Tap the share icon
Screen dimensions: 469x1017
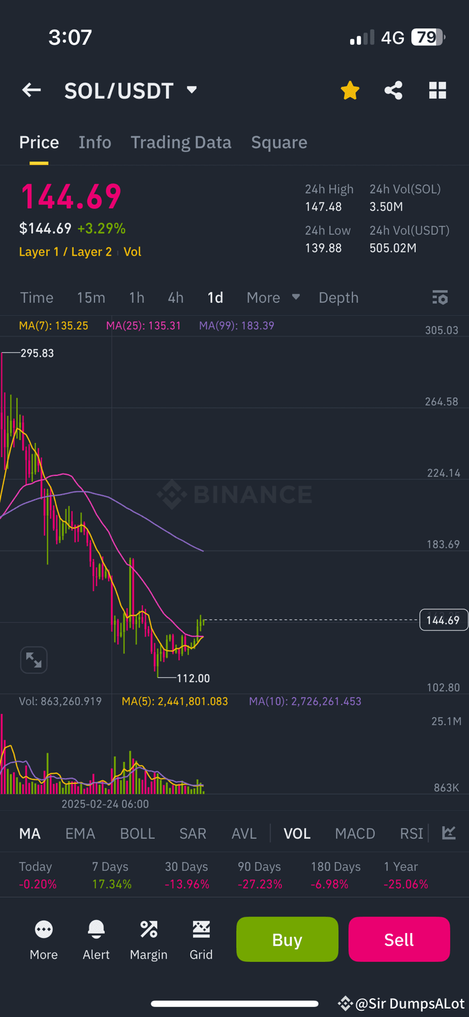coord(394,90)
